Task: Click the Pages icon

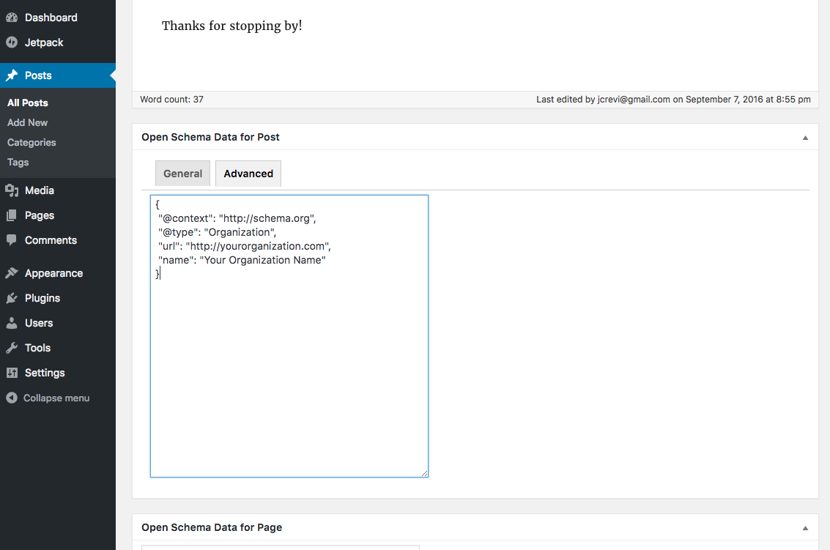Action: 12,215
